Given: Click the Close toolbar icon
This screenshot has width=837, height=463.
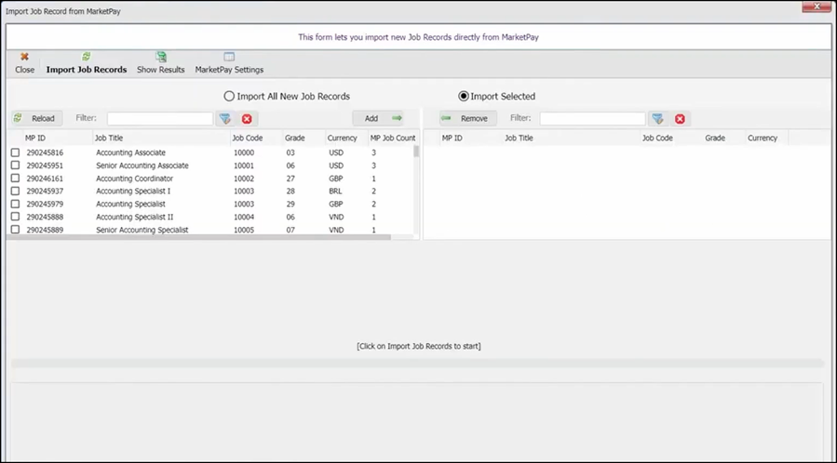Looking at the screenshot, I should click(x=24, y=58).
